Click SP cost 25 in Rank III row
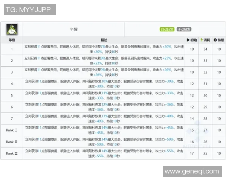The image size is (226, 181). 205,153
